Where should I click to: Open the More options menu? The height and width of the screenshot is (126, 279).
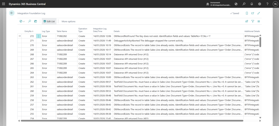click(68, 21)
